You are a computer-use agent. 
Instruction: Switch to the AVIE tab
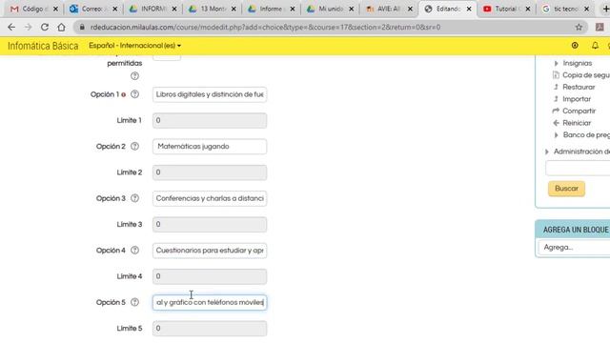[x=388, y=9]
